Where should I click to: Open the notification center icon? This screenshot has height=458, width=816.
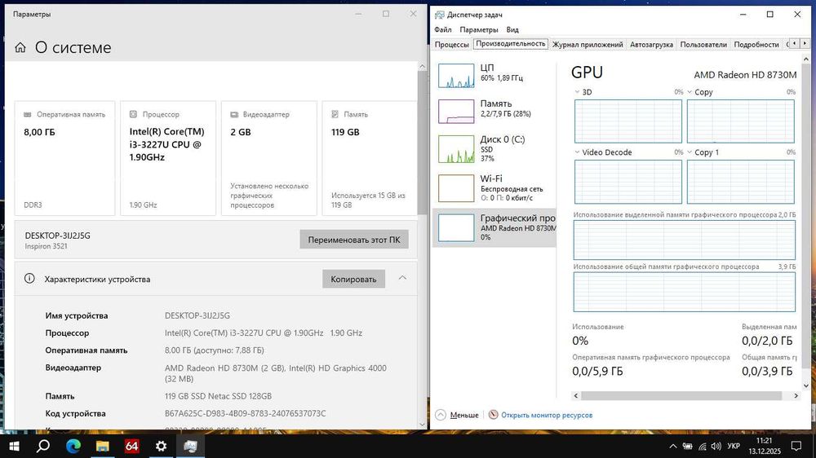click(796, 446)
